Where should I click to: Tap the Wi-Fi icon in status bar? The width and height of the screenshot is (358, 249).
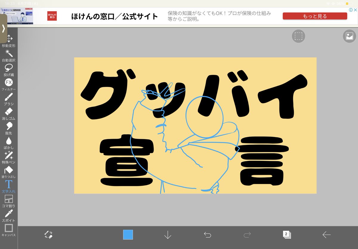328,4
